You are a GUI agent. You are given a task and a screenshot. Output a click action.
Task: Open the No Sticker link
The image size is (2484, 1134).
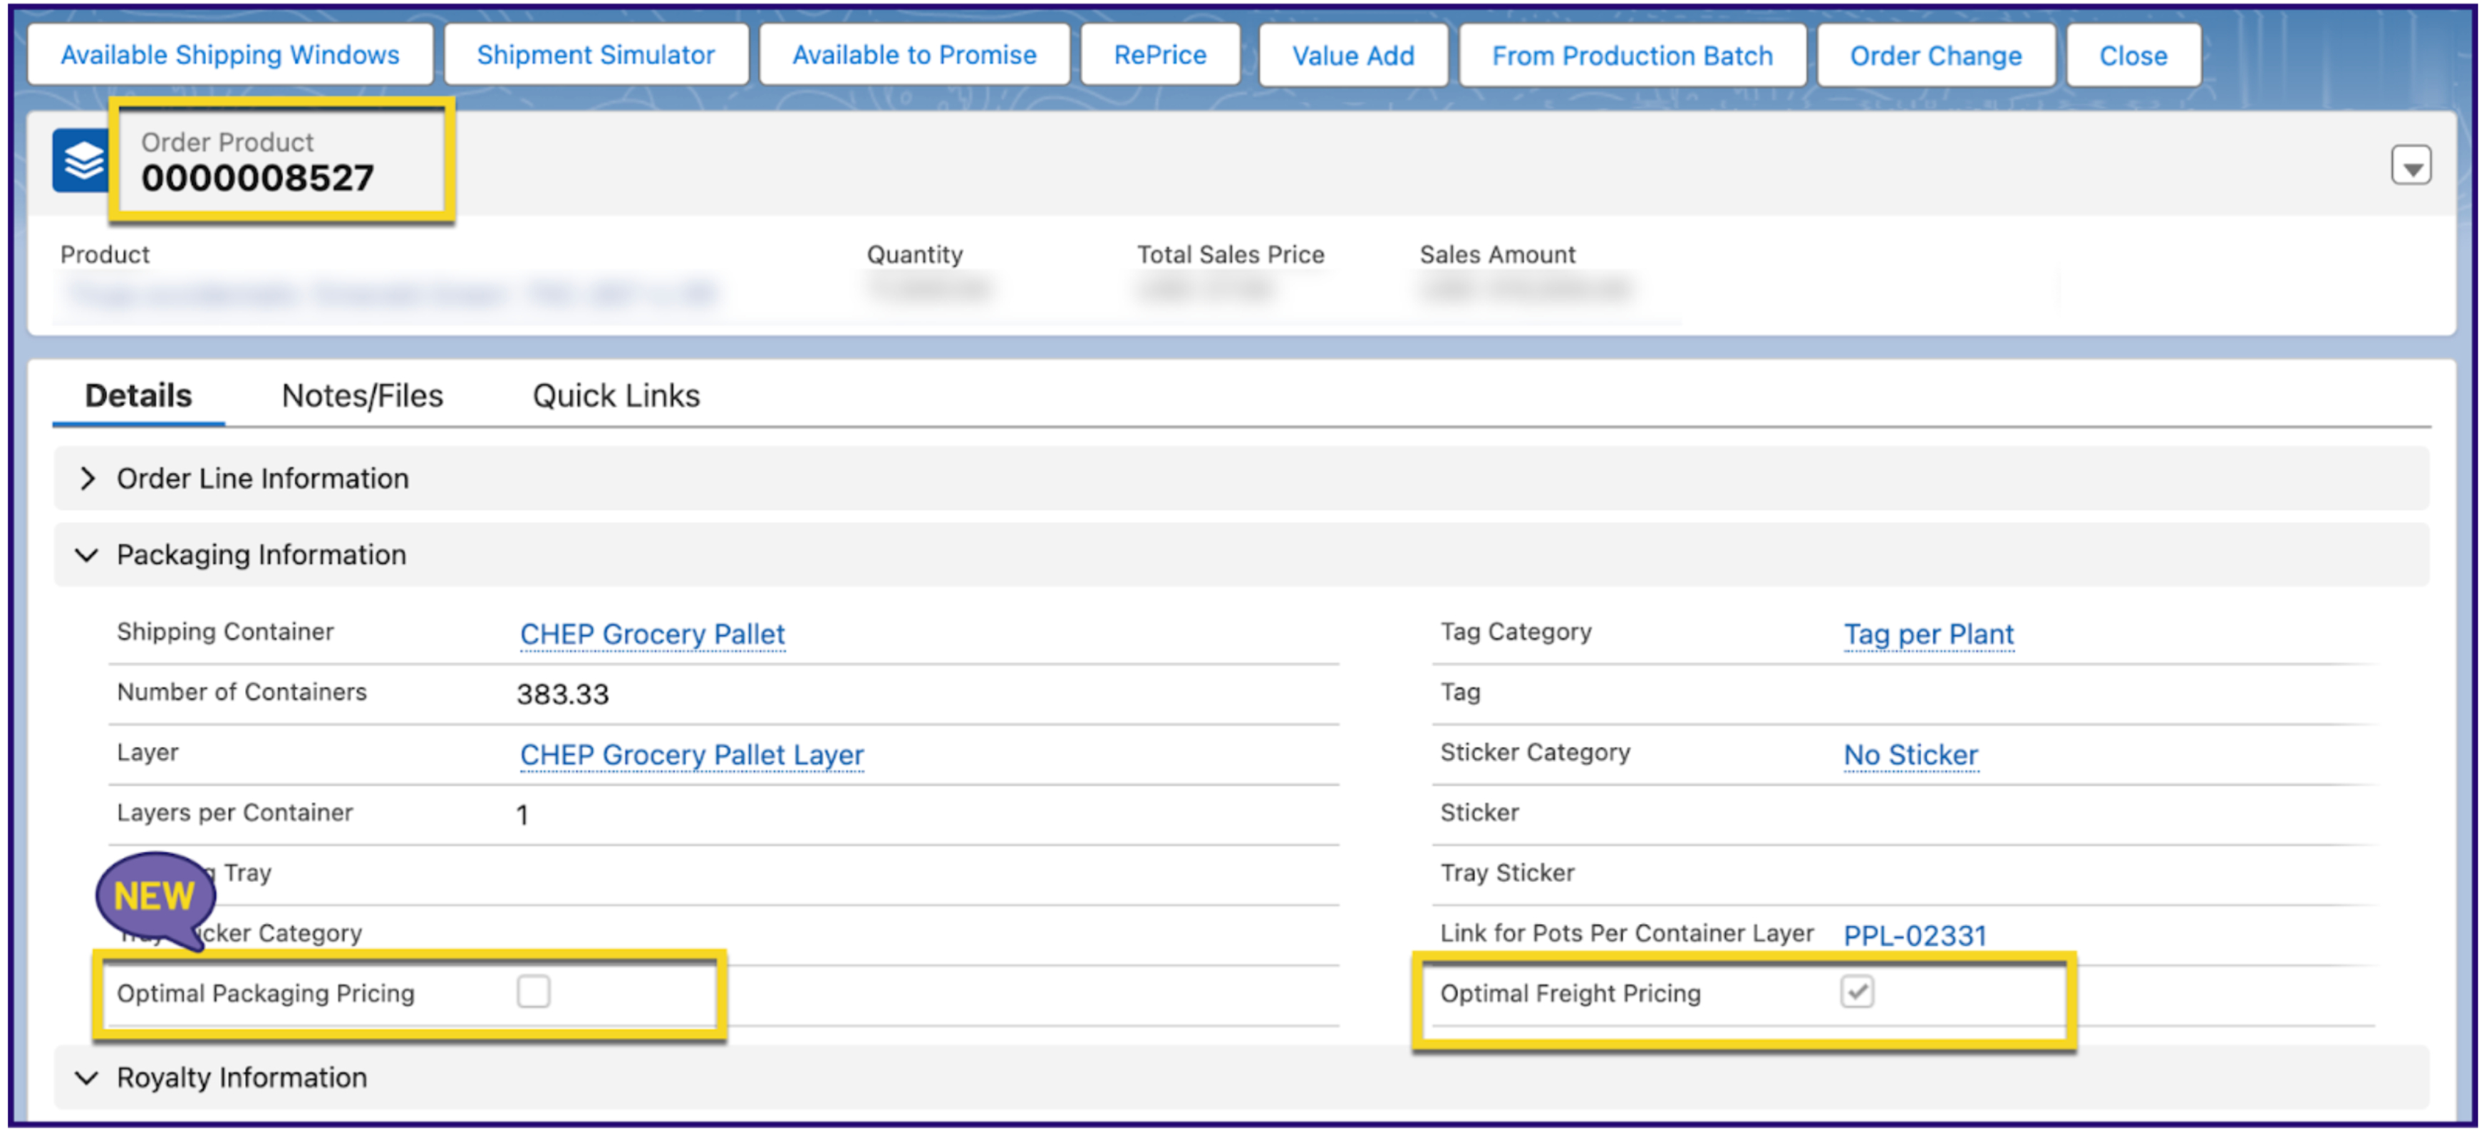pos(1910,755)
